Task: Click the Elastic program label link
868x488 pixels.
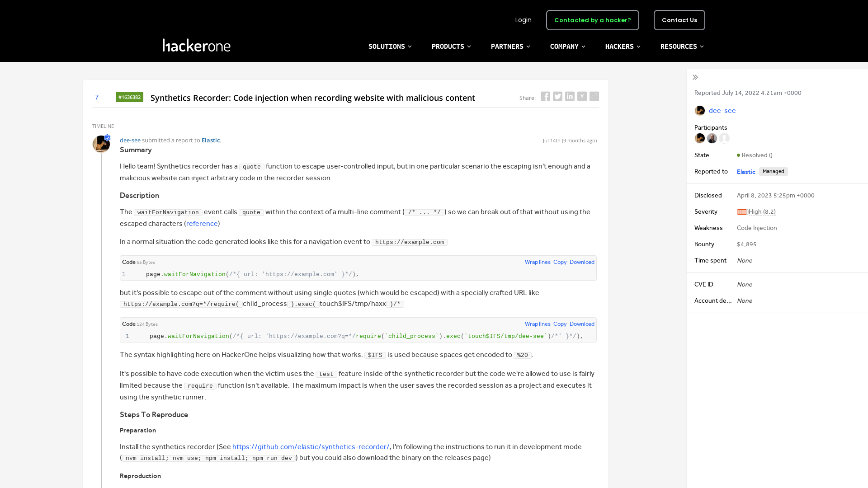Action: pos(746,171)
